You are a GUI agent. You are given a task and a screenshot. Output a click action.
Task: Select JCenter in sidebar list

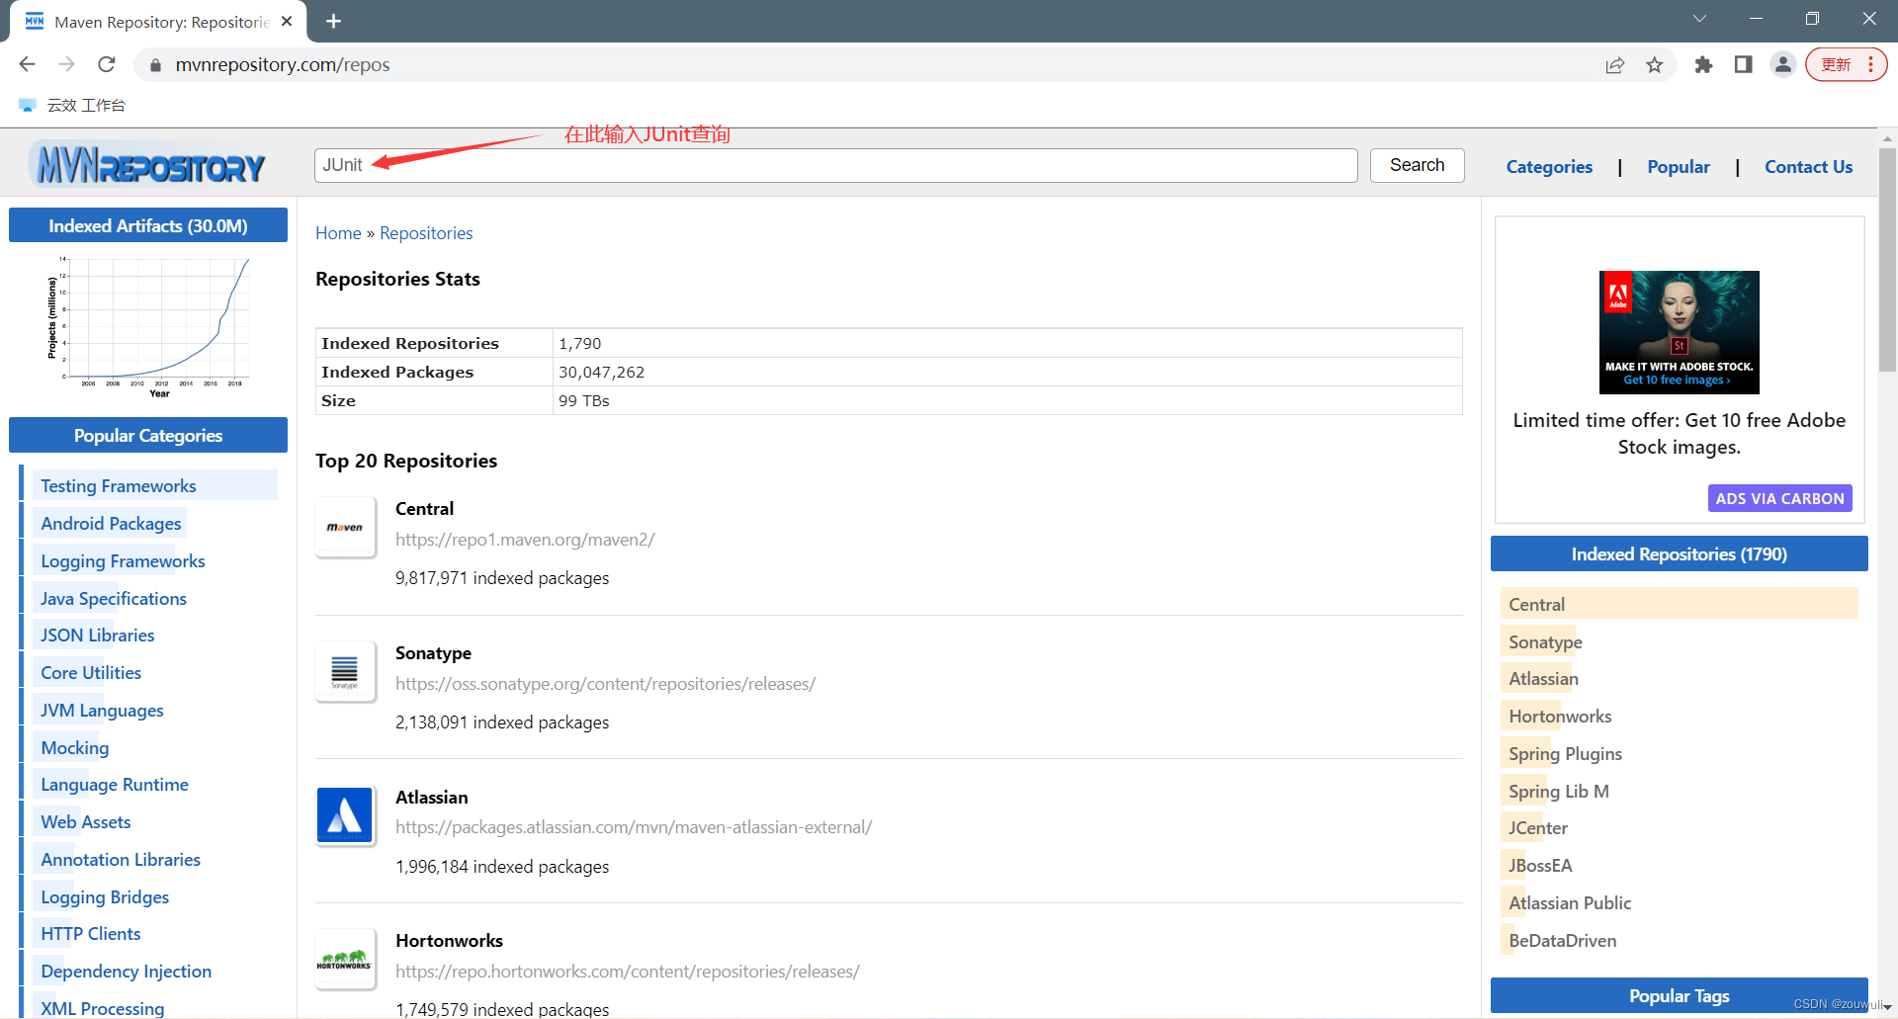click(x=1538, y=828)
